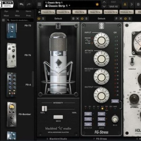The height and width of the screenshot is (141, 141).
Task: Enable Dist 2 audio mode on FG-Stress
Action: click(101, 119)
